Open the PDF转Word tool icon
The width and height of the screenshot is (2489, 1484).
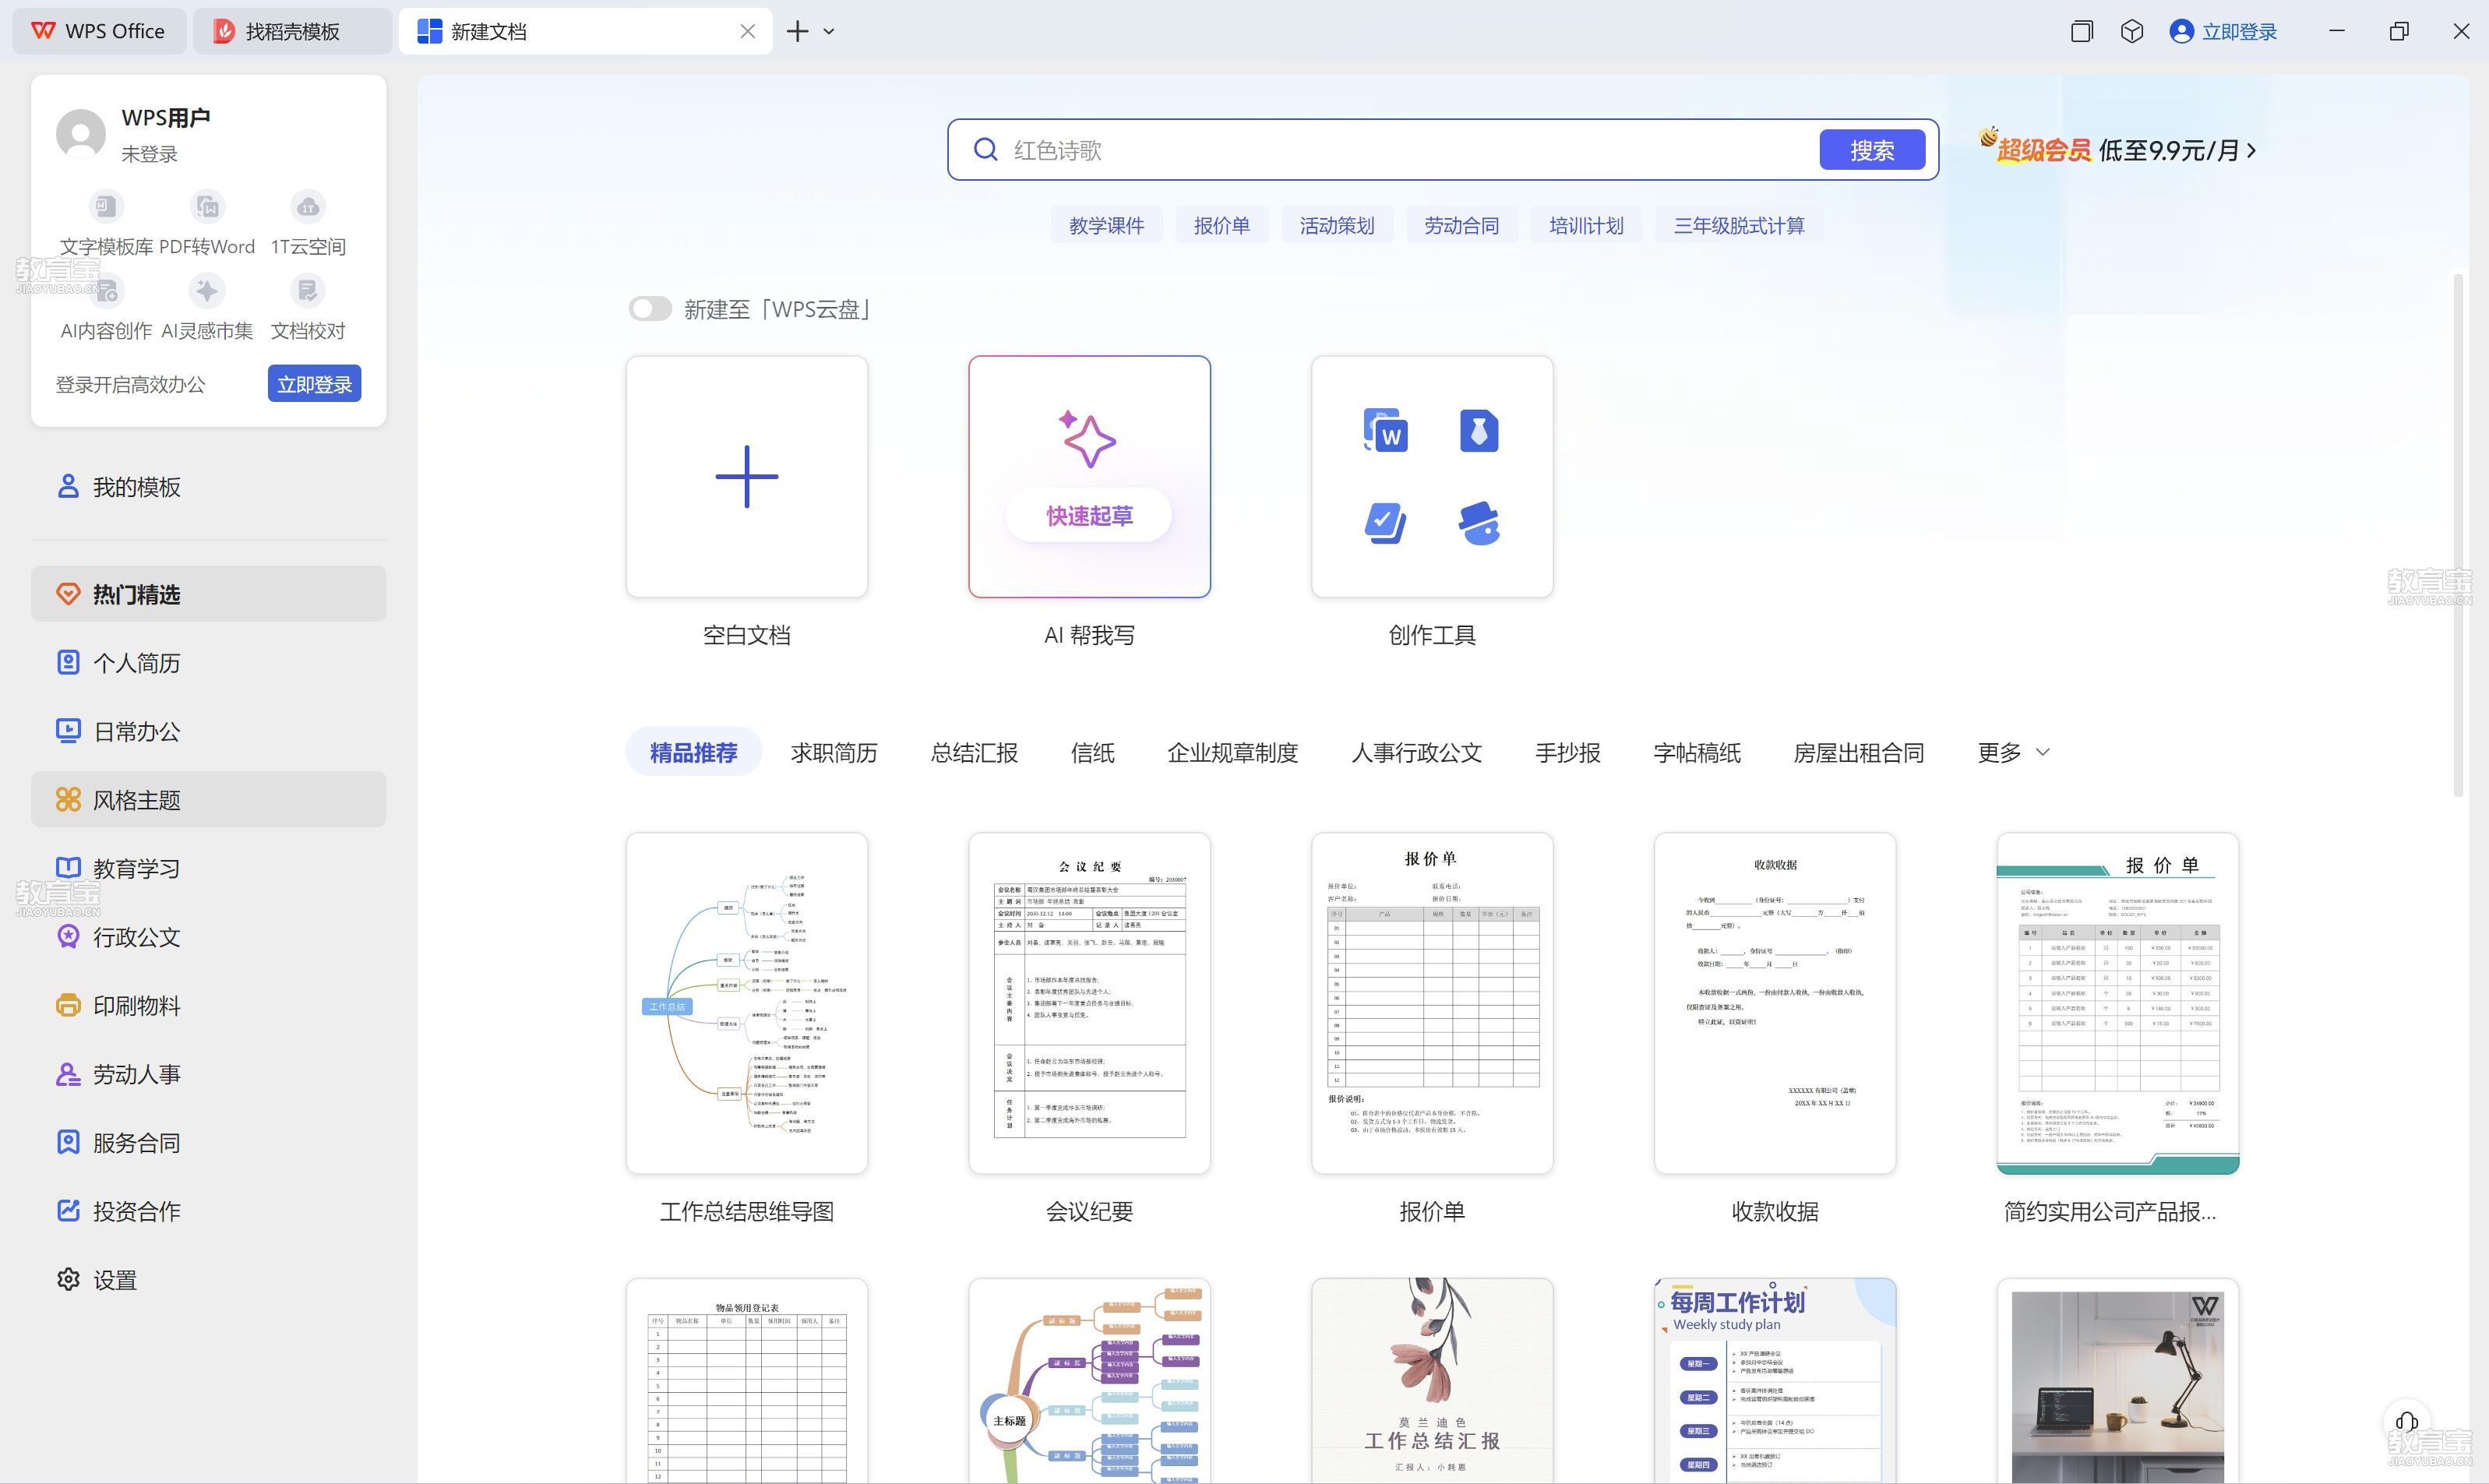[207, 207]
